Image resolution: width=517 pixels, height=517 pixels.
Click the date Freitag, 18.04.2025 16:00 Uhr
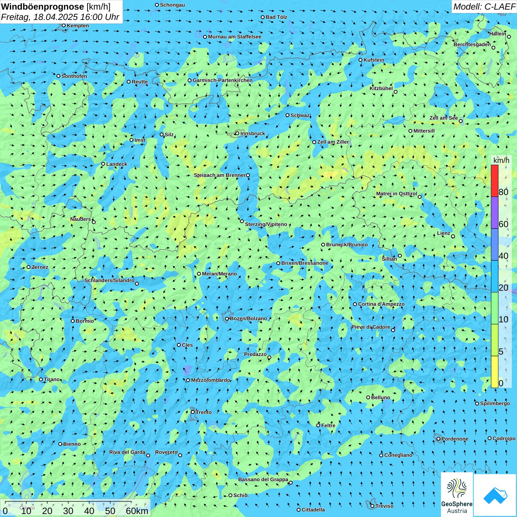60,17
